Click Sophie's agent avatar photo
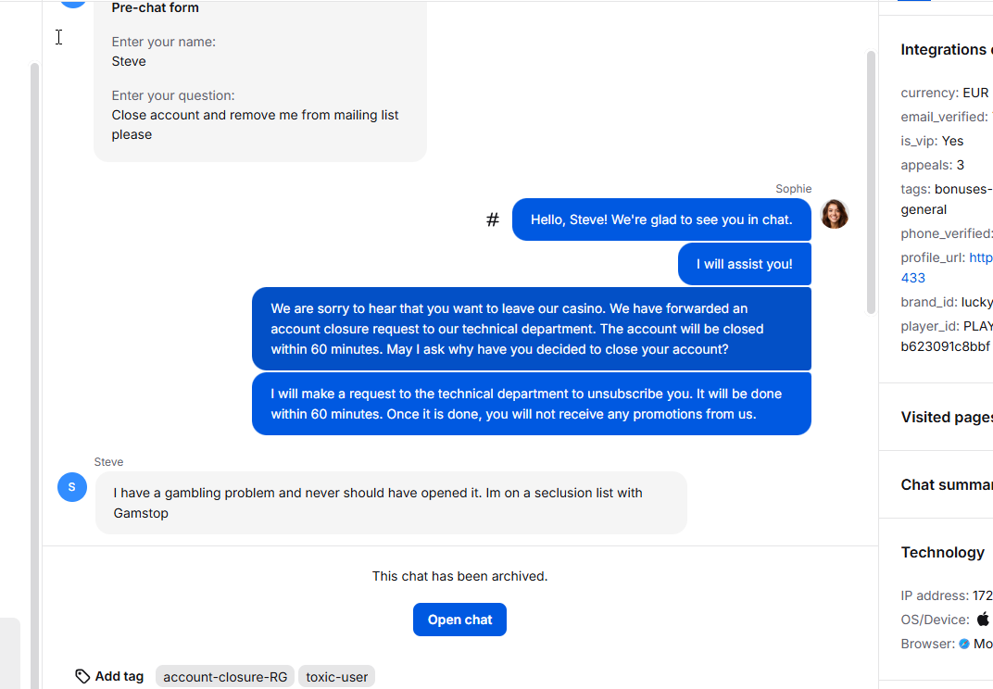 (834, 214)
